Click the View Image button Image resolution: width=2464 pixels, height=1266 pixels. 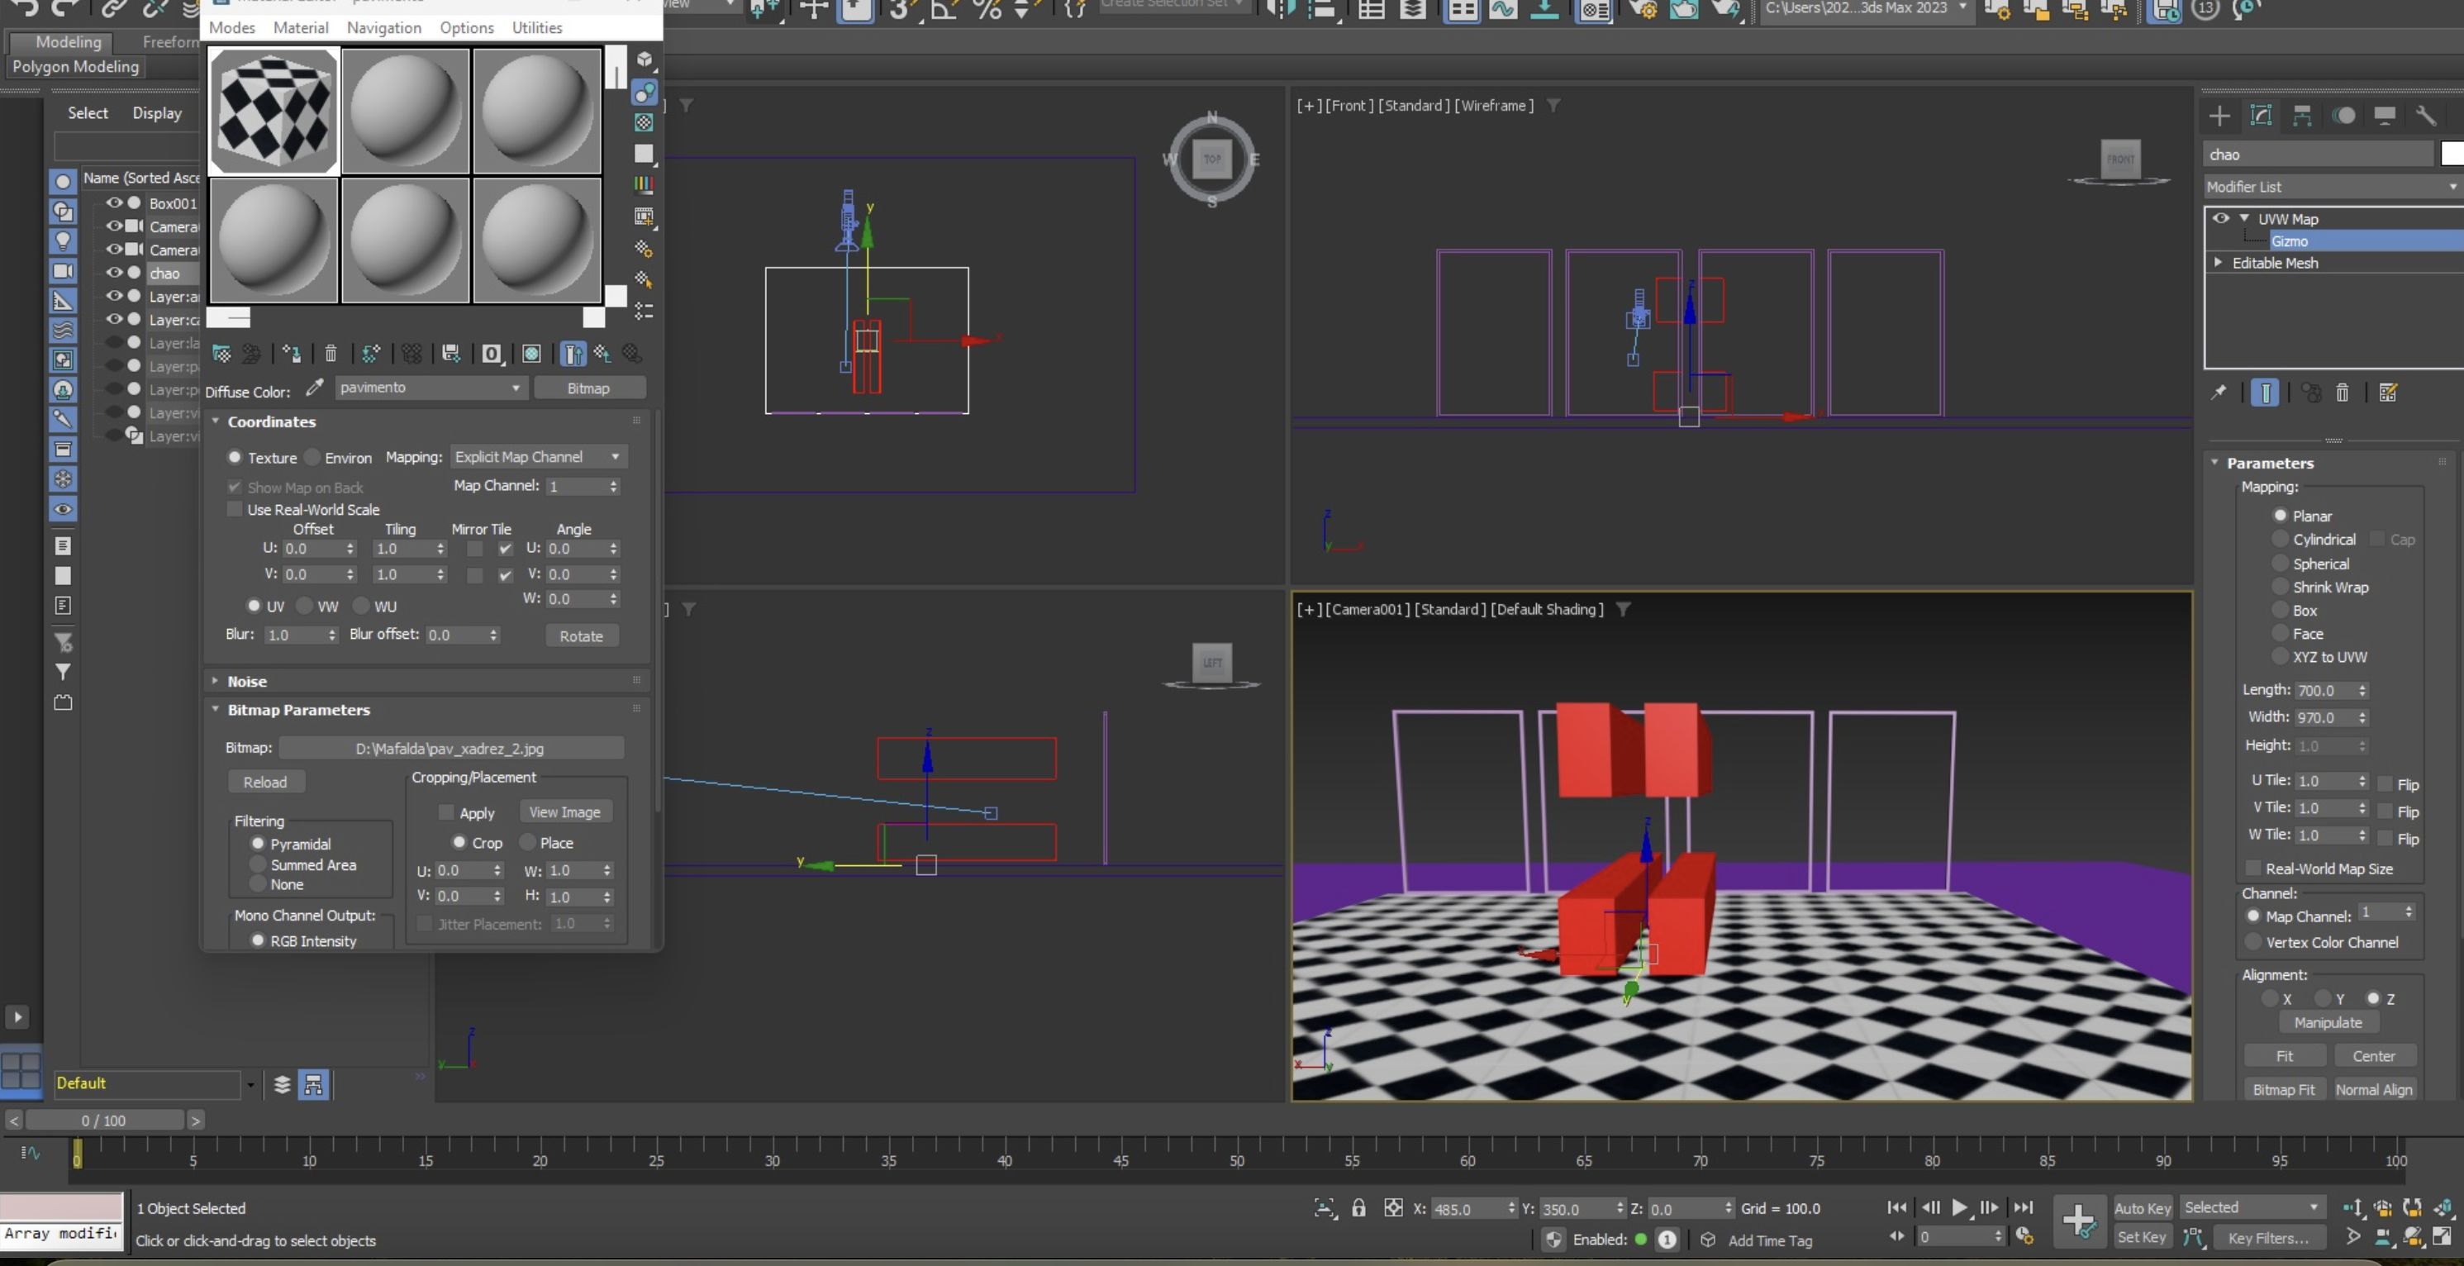pyautogui.click(x=564, y=811)
